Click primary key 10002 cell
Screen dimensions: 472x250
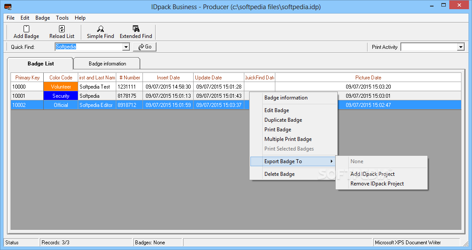point(27,105)
